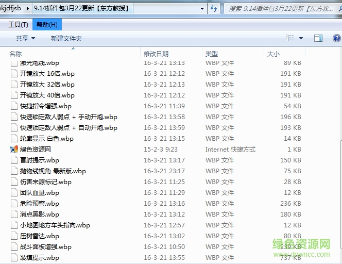Screen dimensions: 342x264
Task: Click name 快速锁定敌人弱点 + 自动开炮.wbp
Action: (x=69, y=128)
